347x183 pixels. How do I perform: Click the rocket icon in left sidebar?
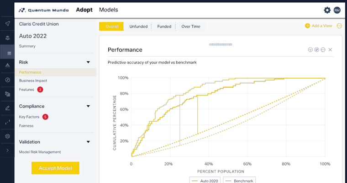(x=7, y=23)
